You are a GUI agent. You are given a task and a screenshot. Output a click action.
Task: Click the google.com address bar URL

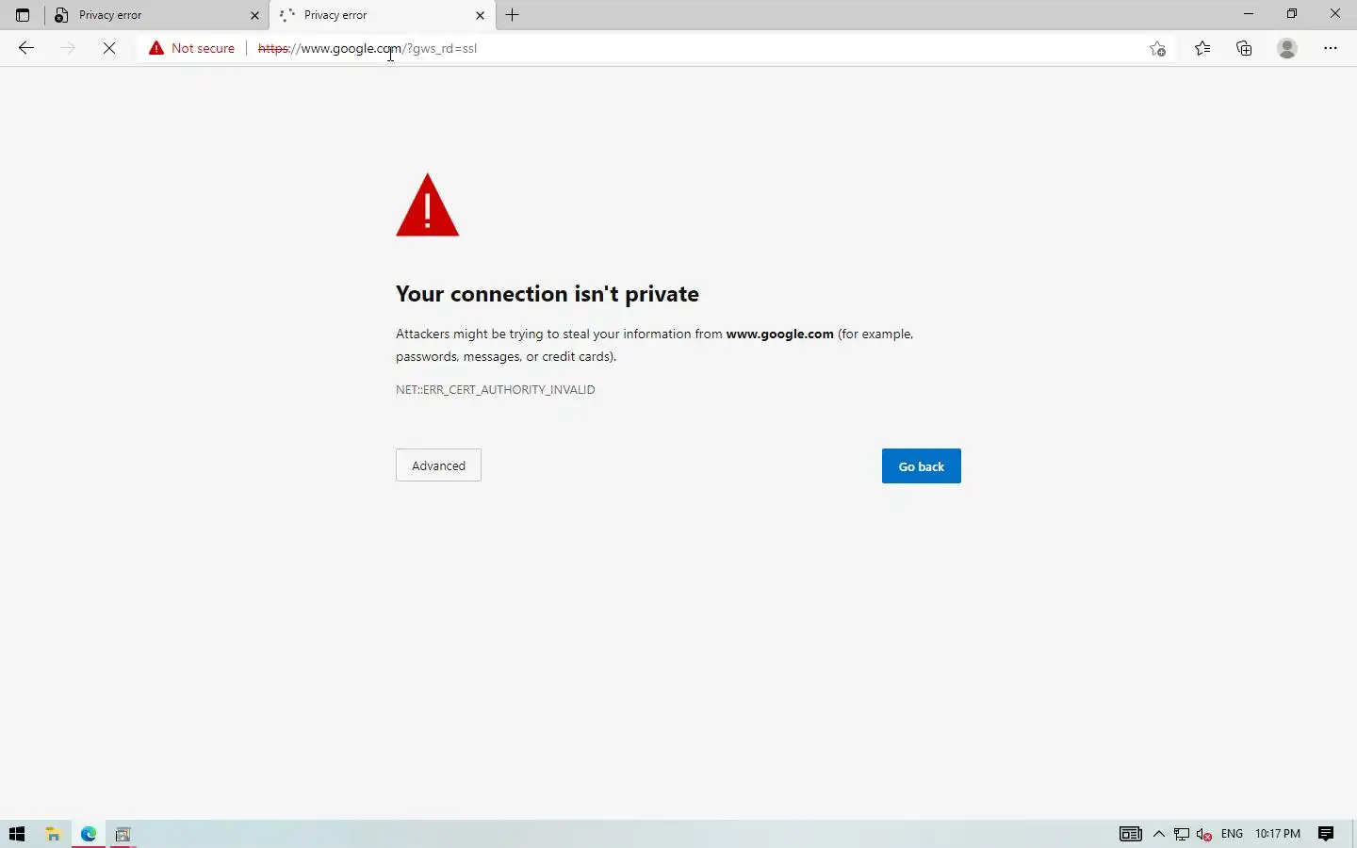368,48
